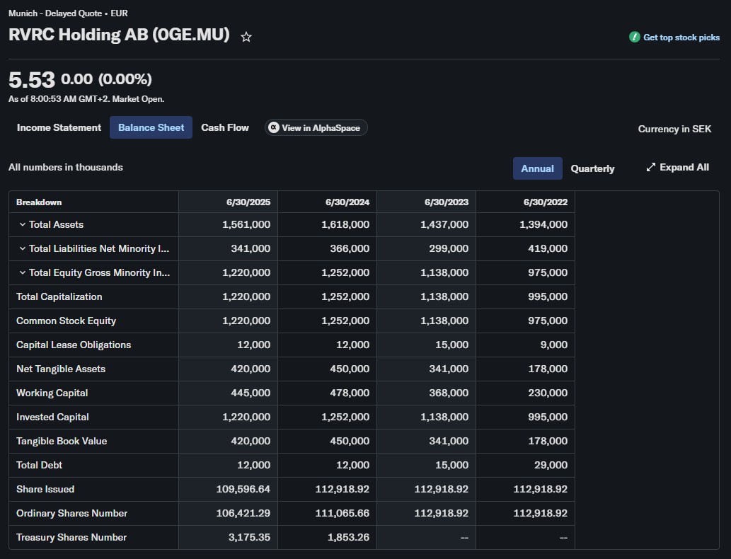Image resolution: width=731 pixels, height=559 pixels.
Task: Click the 6/30/2025 column header
Action: coord(248,202)
